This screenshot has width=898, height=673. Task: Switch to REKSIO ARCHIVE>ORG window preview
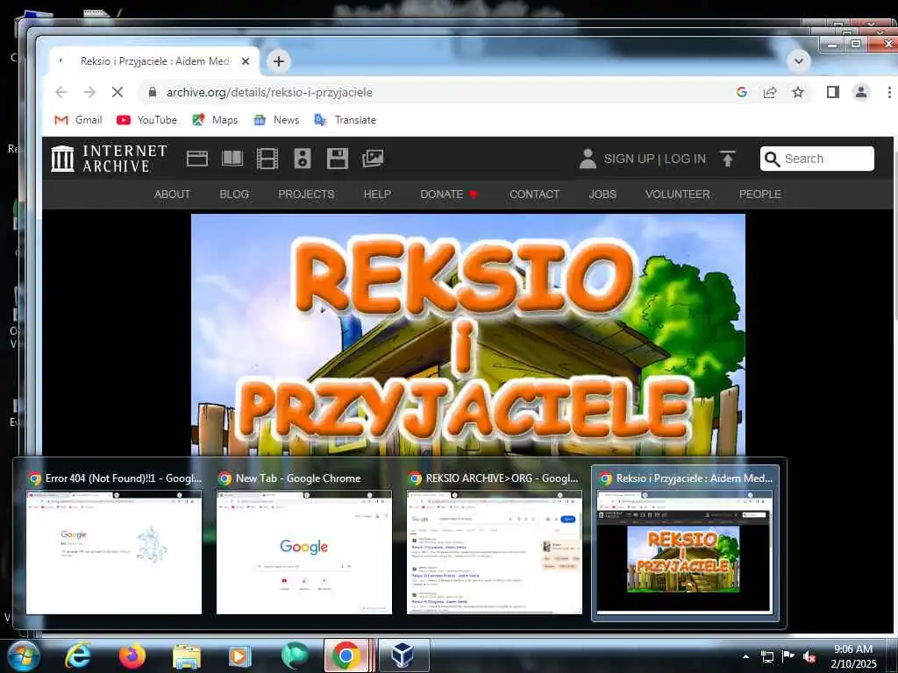pos(495,543)
